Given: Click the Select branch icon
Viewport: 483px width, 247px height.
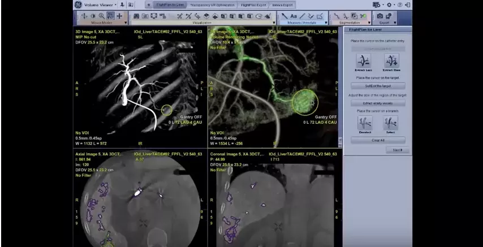Looking at the screenshot, I should click(390, 123).
